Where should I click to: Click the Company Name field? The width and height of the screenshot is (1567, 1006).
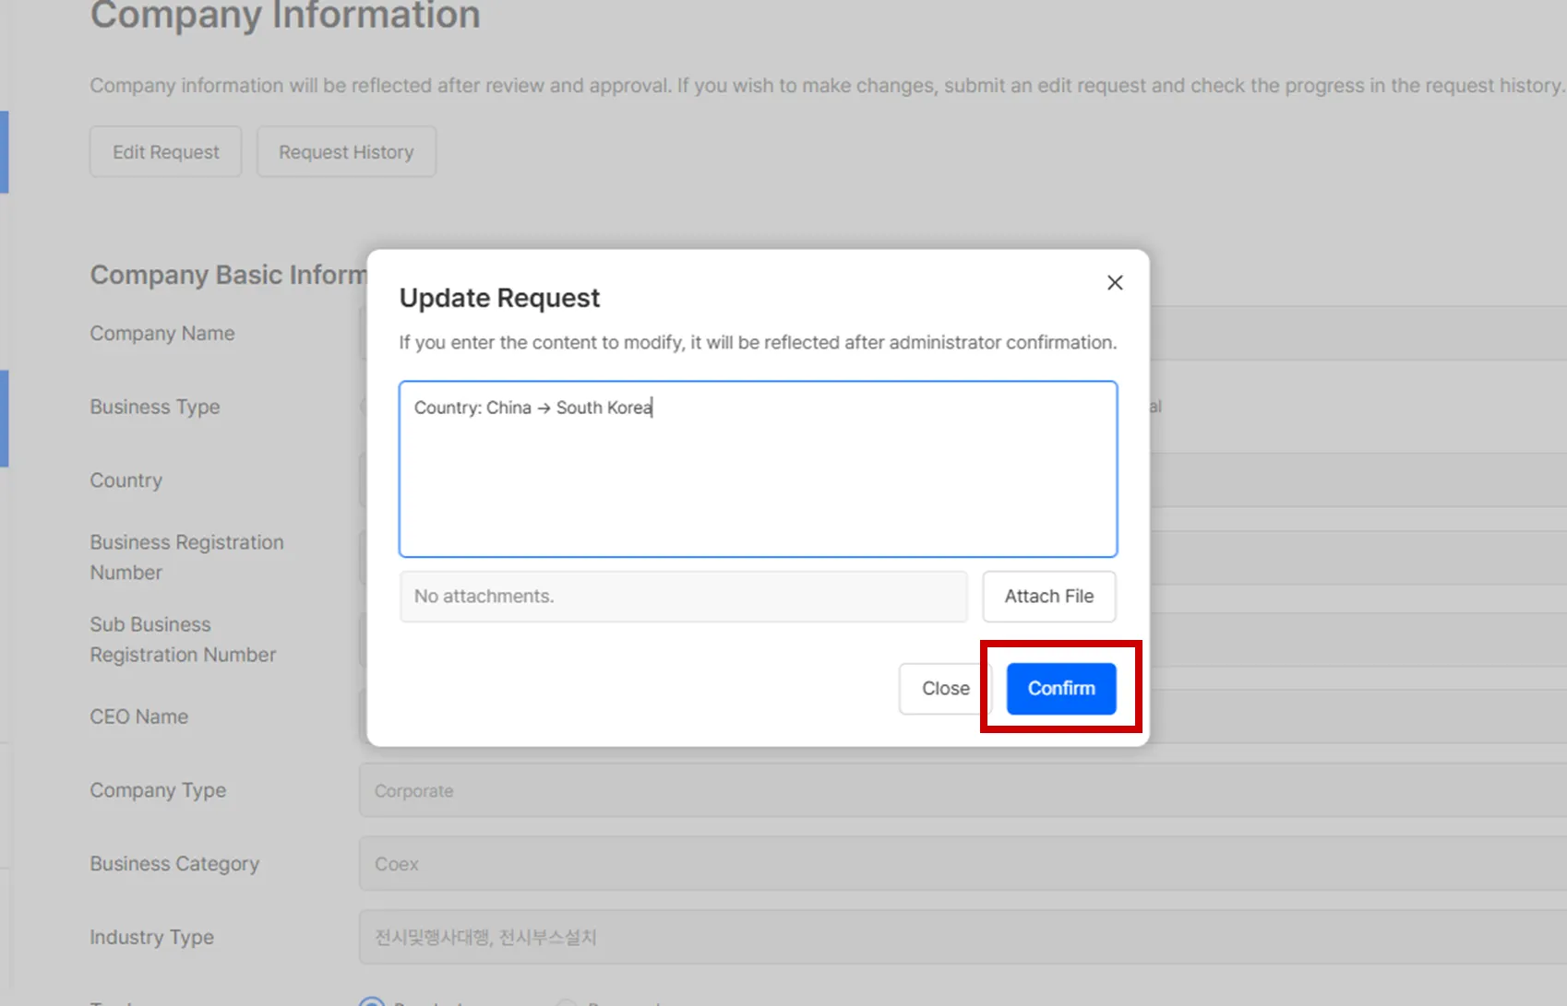(x=1357, y=333)
